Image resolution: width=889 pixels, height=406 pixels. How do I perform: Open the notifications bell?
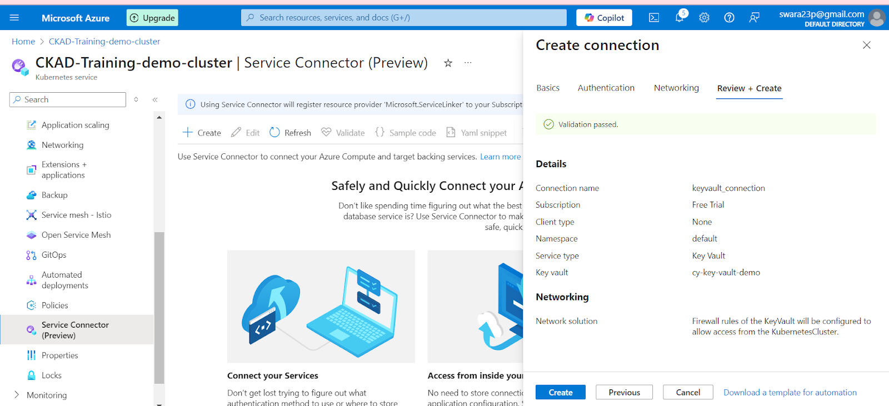click(679, 18)
